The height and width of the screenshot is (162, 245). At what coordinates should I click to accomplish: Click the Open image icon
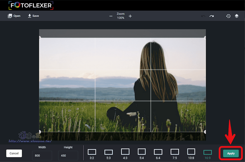(x=14, y=16)
